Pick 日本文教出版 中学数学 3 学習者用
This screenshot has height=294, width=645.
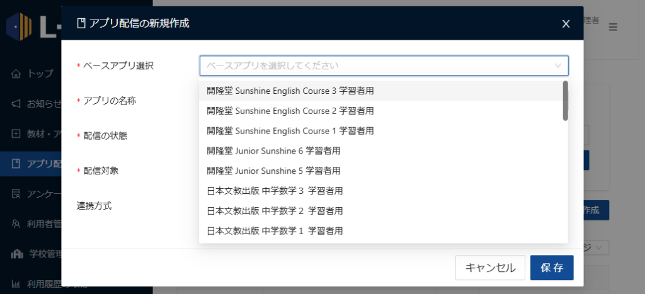(x=381, y=191)
